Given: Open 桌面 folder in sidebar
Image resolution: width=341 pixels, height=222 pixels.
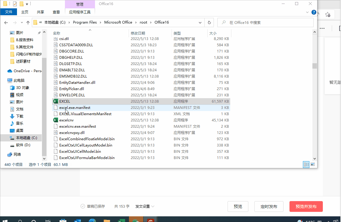Looking at the screenshot, I should click(x=17, y=130).
